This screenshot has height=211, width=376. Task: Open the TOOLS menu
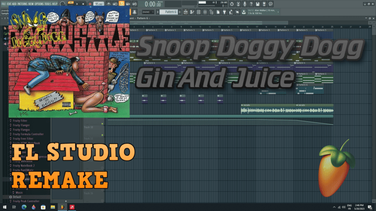click(x=48, y=4)
